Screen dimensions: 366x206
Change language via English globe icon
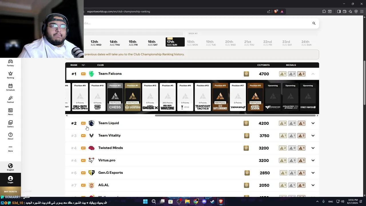click(10, 167)
